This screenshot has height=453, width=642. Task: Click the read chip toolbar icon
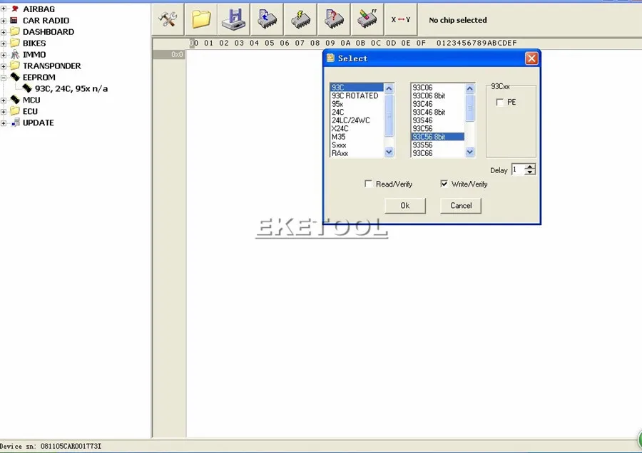(267, 19)
